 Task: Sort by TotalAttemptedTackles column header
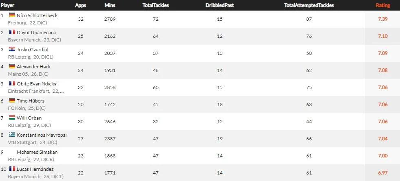click(x=309, y=5)
